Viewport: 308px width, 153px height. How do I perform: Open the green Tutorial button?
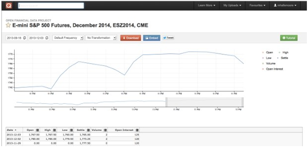tap(289, 38)
